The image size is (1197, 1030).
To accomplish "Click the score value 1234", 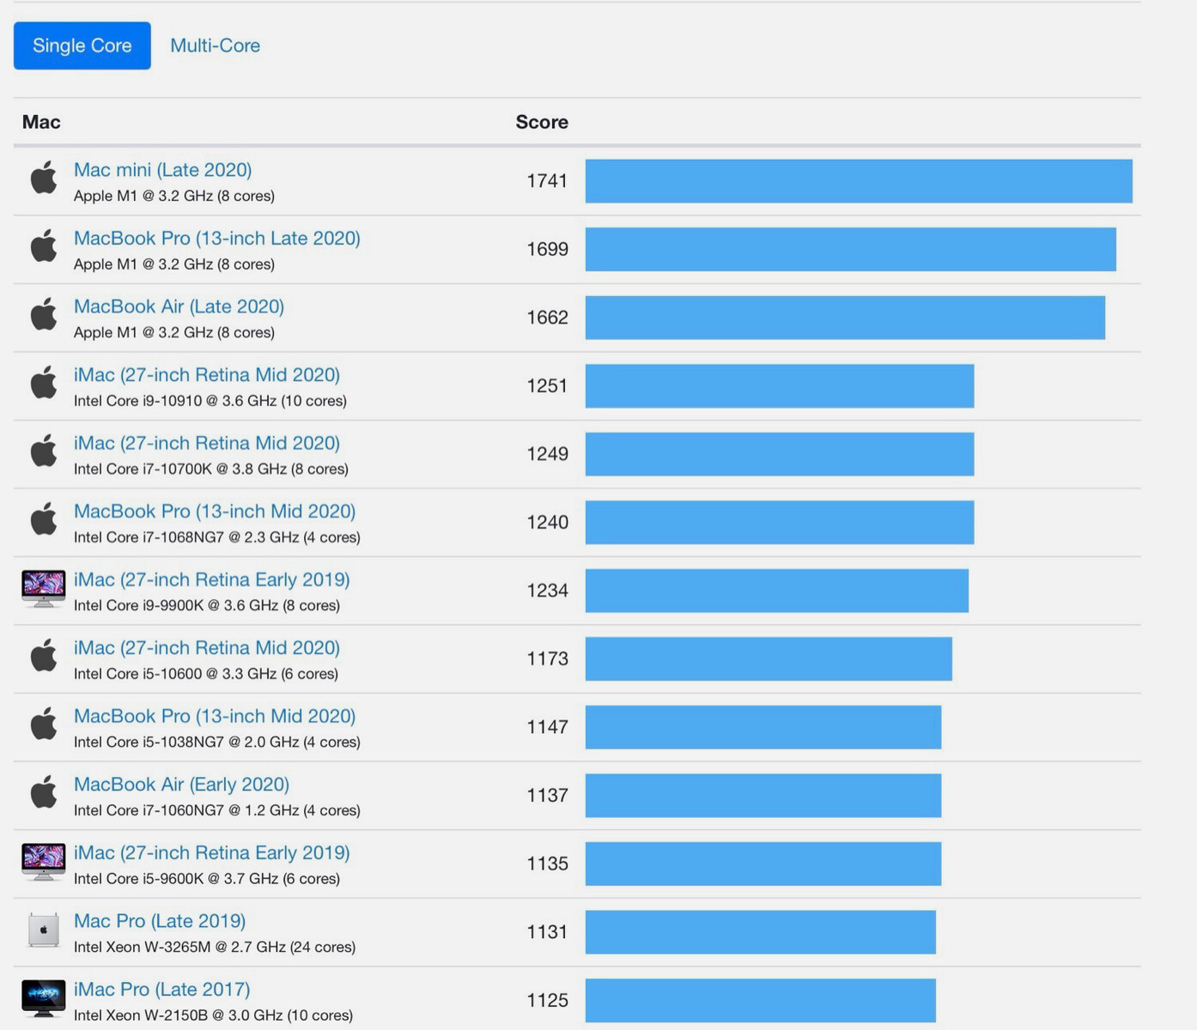I will coord(547,590).
